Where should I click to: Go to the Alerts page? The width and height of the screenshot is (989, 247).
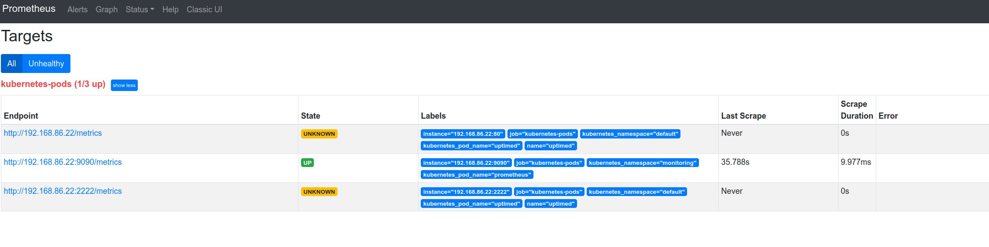(x=77, y=9)
